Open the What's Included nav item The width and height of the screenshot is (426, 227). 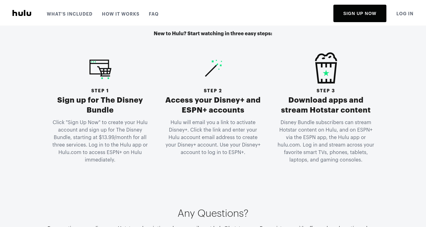[70, 14]
